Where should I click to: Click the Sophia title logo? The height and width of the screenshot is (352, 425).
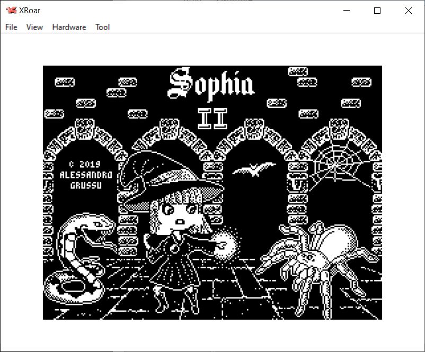[211, 85]
